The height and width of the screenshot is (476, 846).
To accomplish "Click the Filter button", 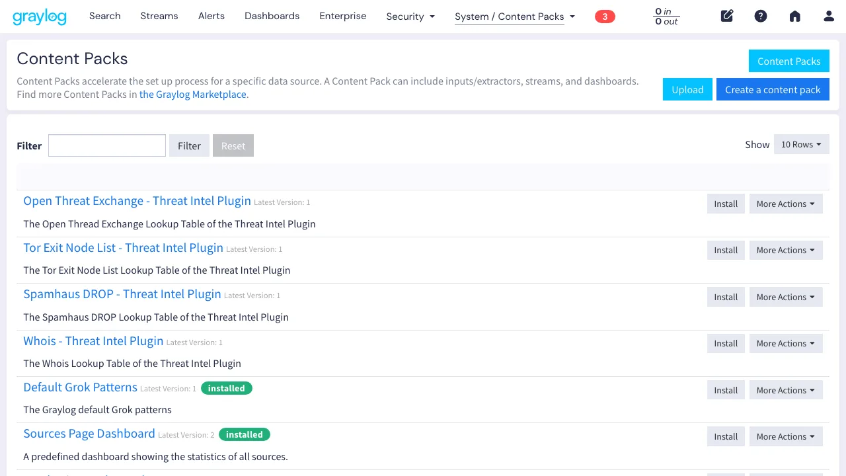I will point(189,145).
